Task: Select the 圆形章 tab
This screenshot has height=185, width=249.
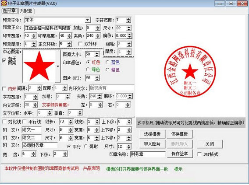Action: [x=9, y=11]
